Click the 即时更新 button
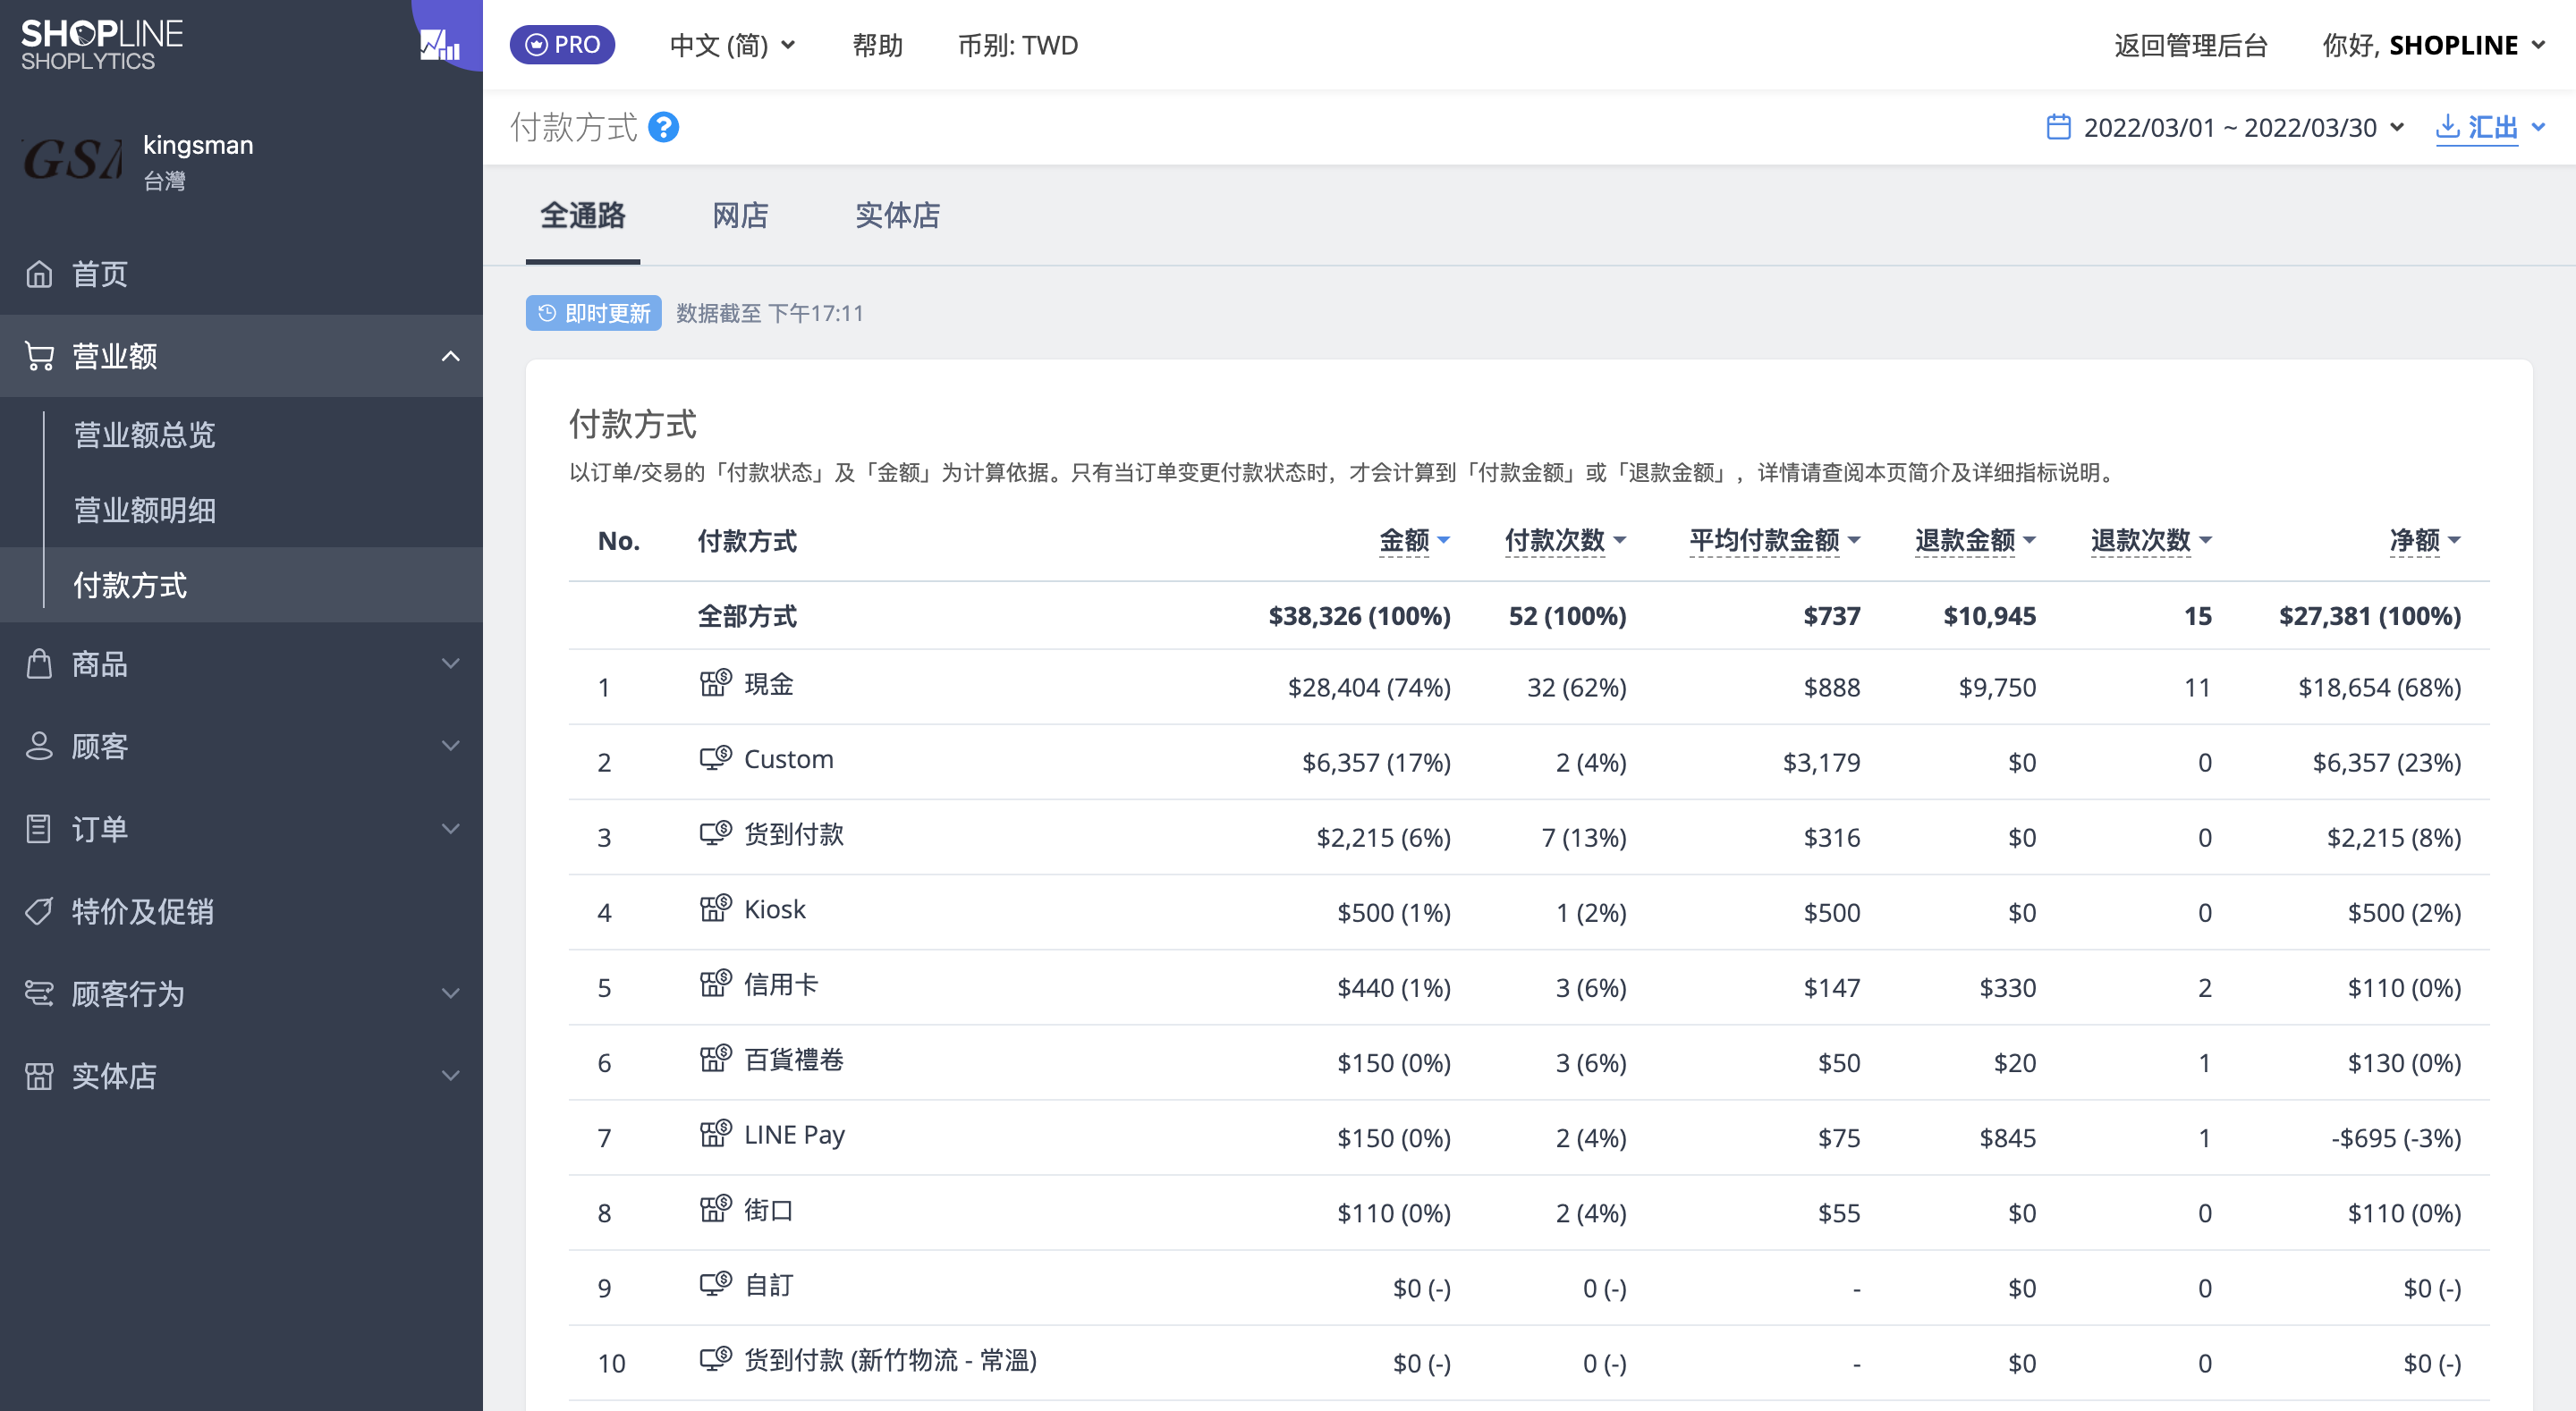Screen dimensions: 2576x1411 pyautogui.click(x=594, y=313)
